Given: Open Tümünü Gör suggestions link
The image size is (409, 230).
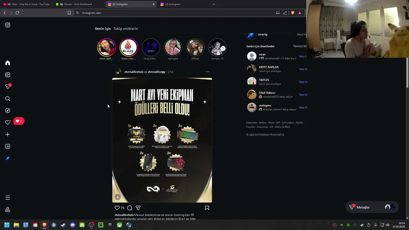Looking at the screenshot, I should [x=300, y=46].
